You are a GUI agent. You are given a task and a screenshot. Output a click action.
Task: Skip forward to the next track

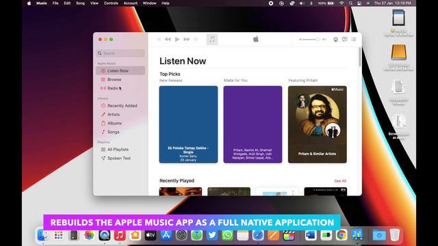(186, 40)
